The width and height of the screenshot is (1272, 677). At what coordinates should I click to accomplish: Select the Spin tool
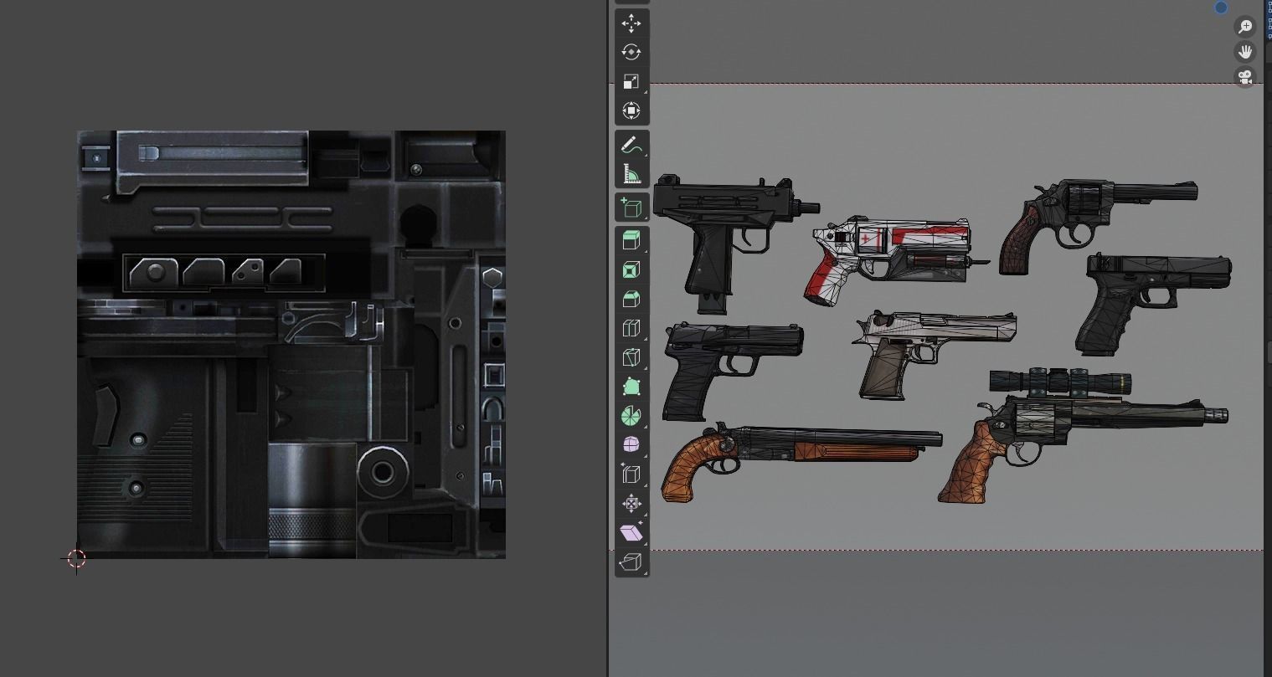click(631, 416)
